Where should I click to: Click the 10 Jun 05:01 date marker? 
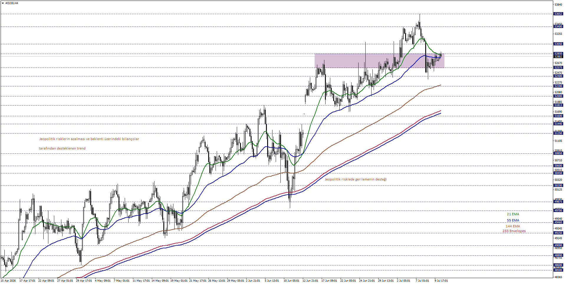click(x=291, y=281)
